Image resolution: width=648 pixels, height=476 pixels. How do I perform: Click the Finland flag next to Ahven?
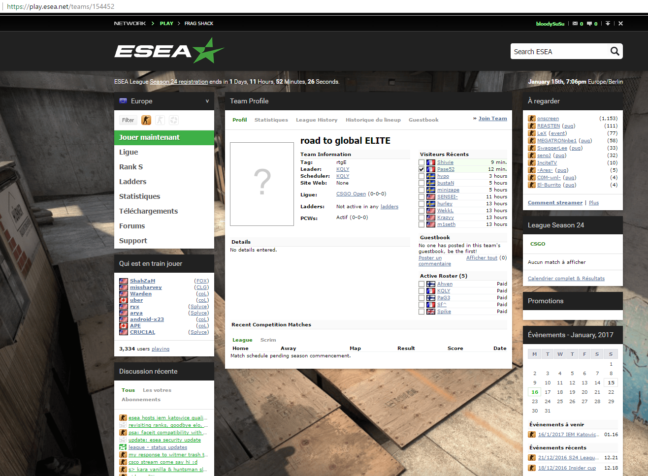(431, 284)
